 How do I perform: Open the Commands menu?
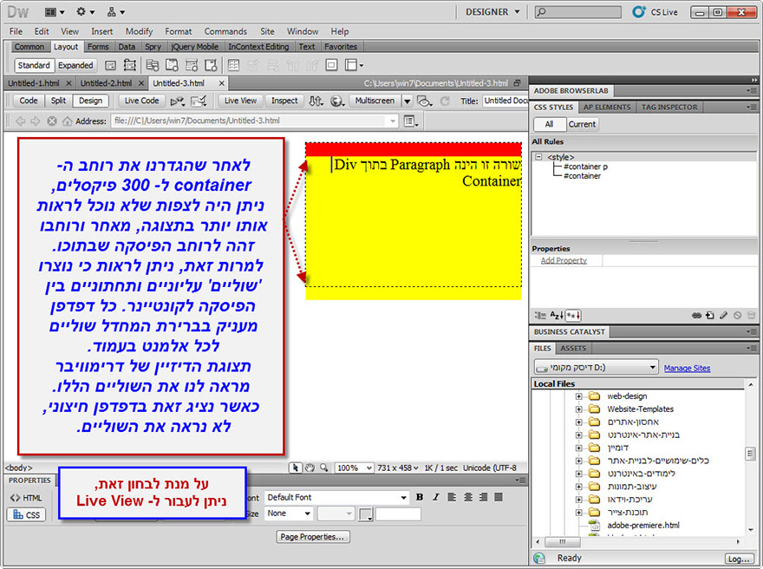pos(225,31)
